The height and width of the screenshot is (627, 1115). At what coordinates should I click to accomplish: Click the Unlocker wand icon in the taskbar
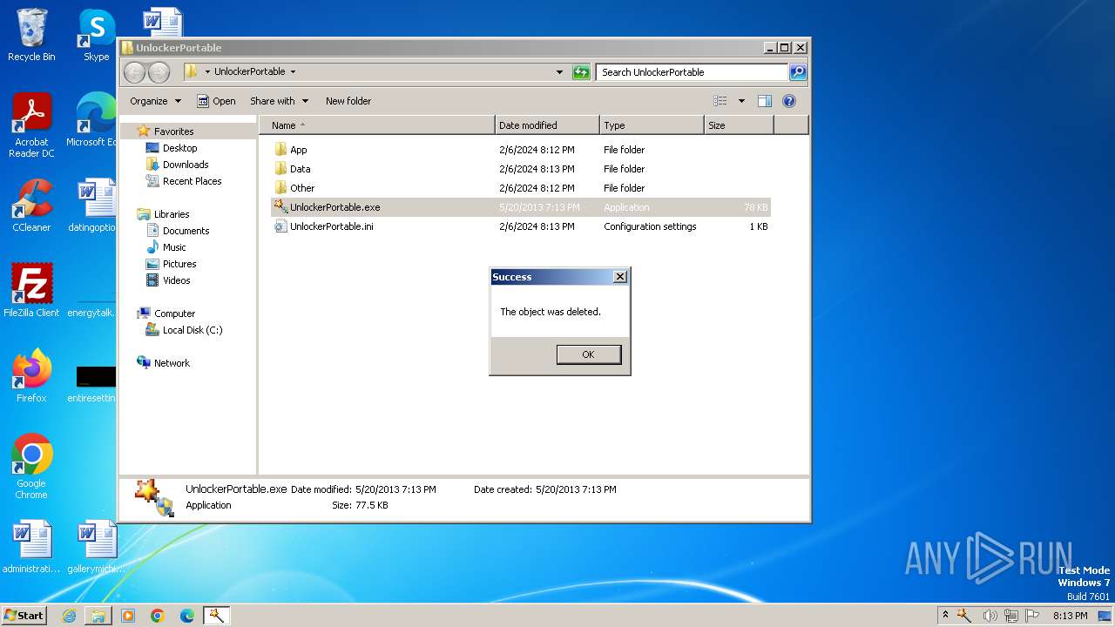216,616
